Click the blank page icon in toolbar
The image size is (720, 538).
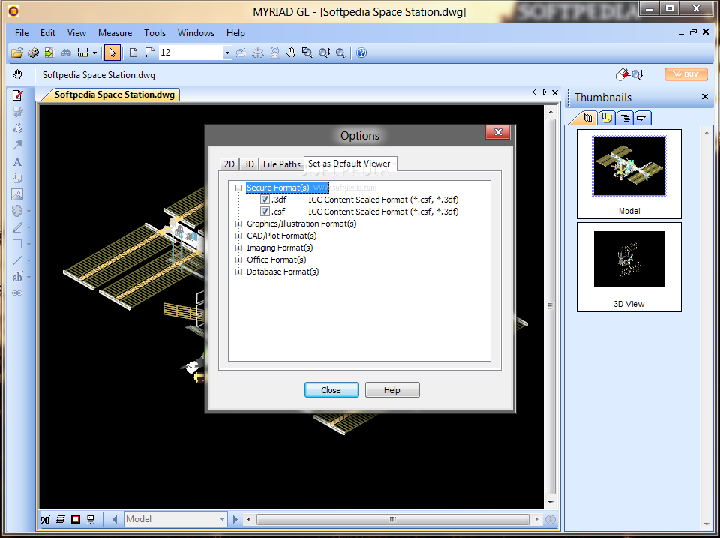coord(133,53)
